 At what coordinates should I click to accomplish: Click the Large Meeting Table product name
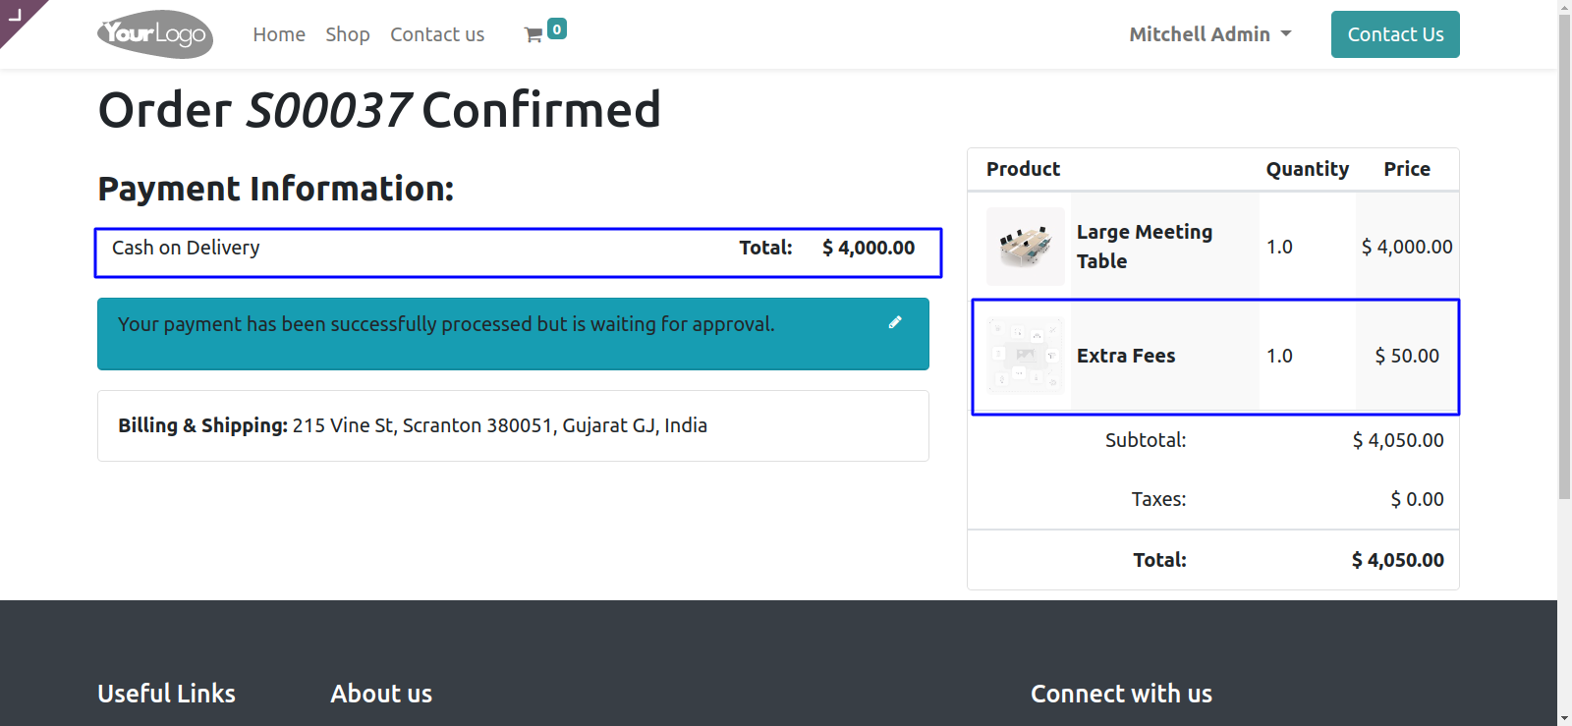coord(1145,247)
